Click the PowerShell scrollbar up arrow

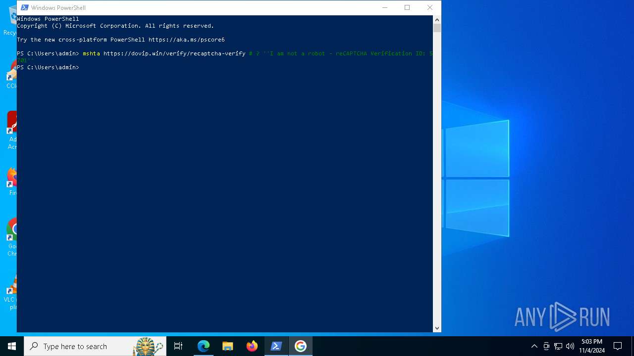[437, 19]
